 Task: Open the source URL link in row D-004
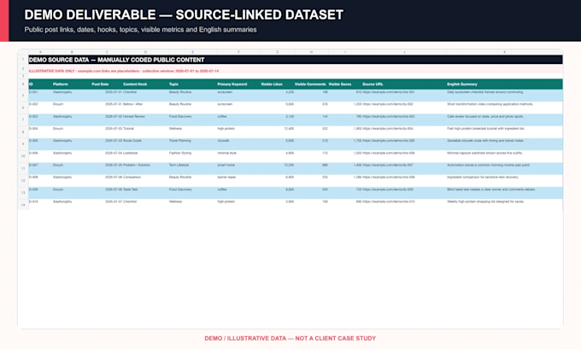coord(388,129)
